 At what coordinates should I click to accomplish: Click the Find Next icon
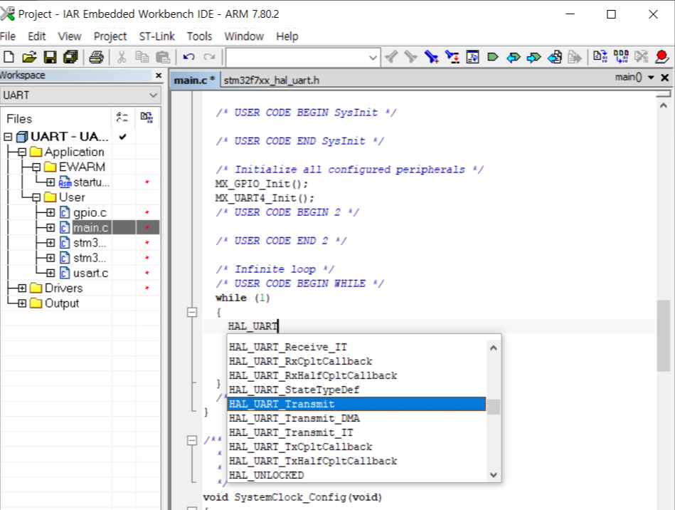pyautogui.click(x=410, y=57)
